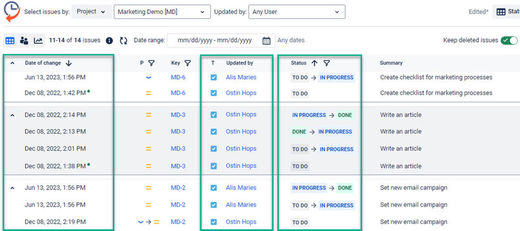Uncheck task box for MD-3 2:14 PM row
The image size is (520, 231).
click(x=213, y=115)
